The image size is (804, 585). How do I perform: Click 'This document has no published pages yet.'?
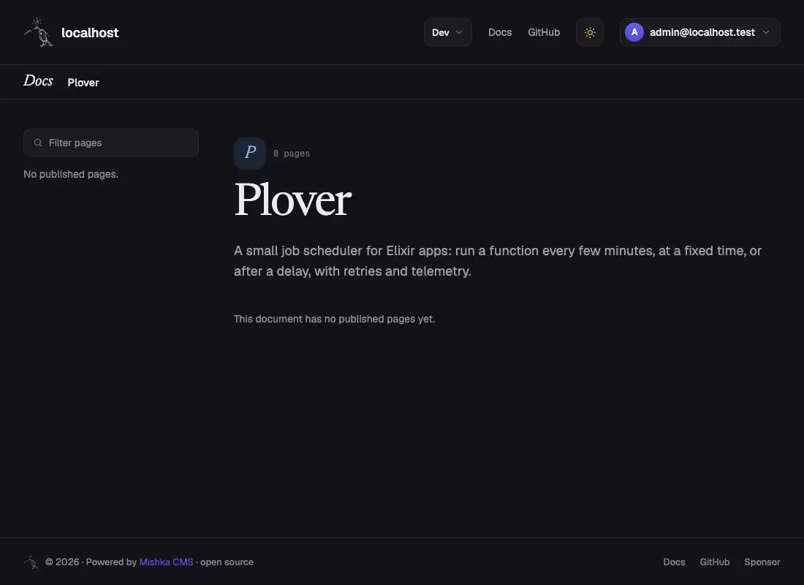(x=334, y=319)
